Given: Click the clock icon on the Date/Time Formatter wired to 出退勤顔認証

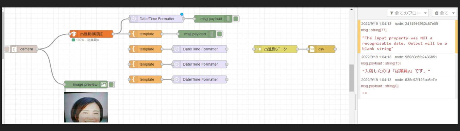Looking at the screenshot, I should pos(133,19).
